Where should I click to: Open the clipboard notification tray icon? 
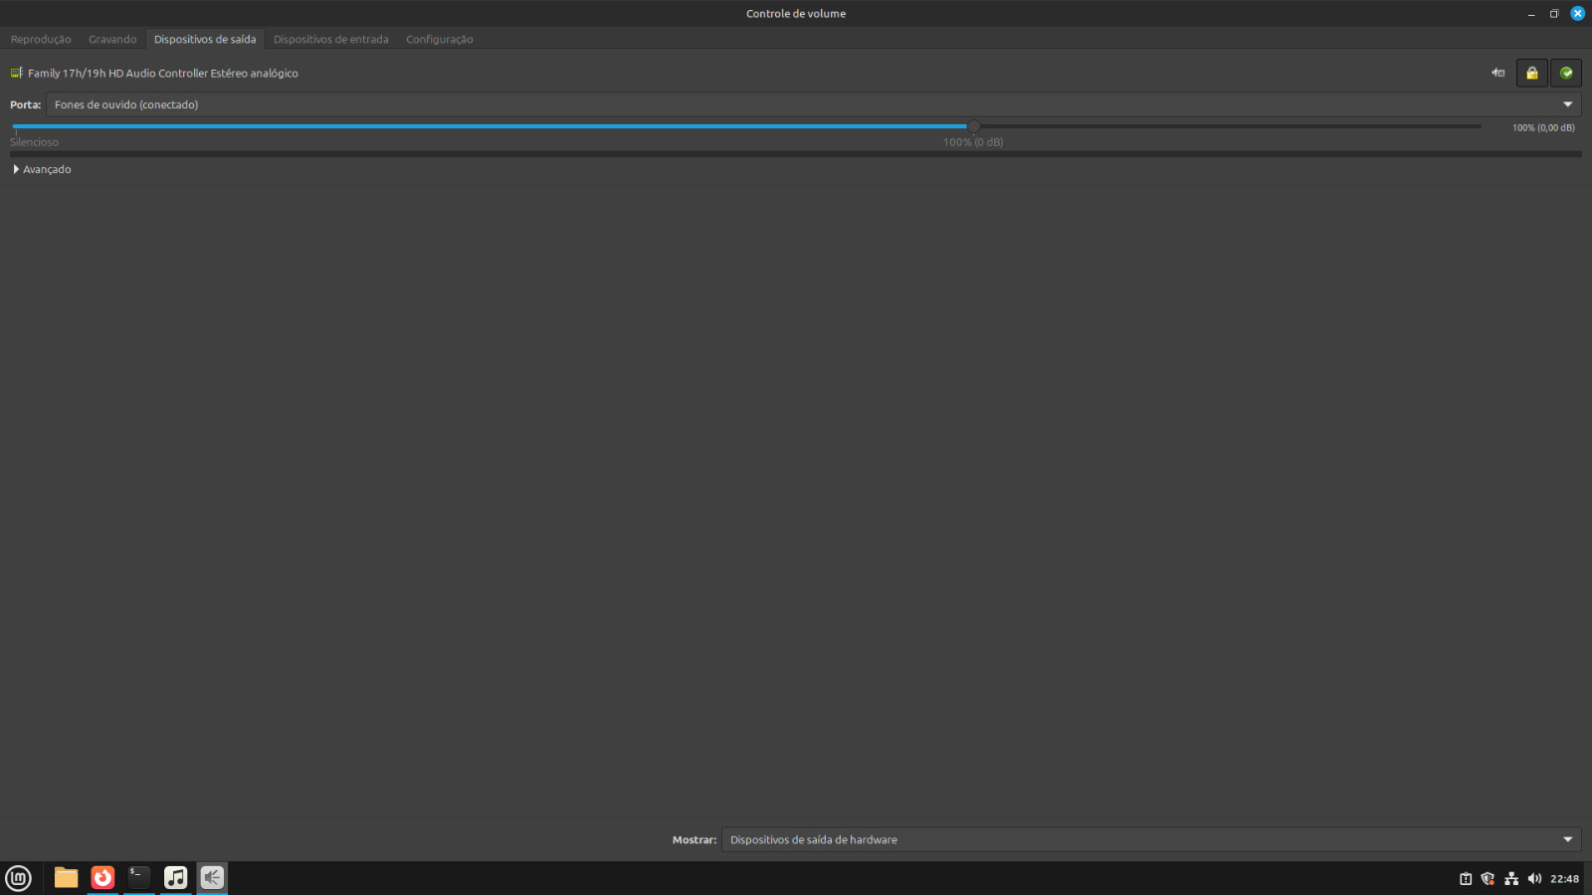[x=1465, y=878]
